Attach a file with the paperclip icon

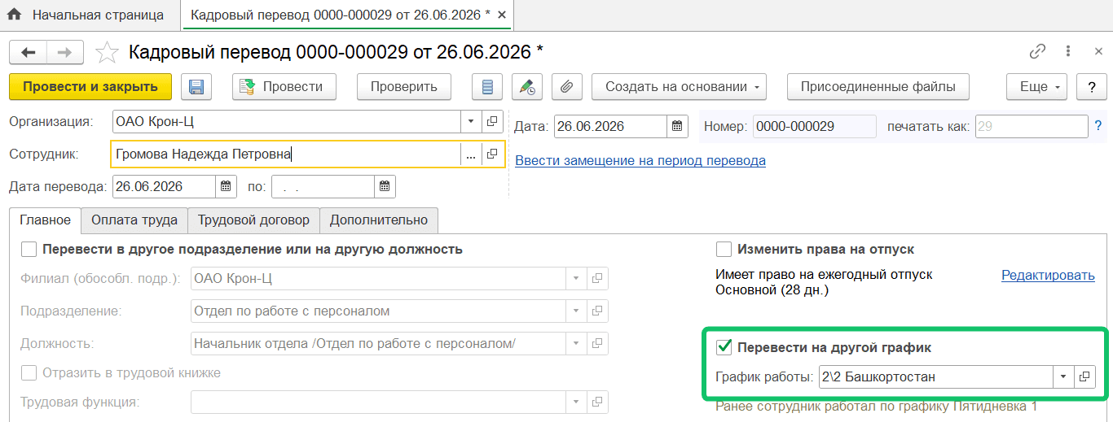click(567, 87)
